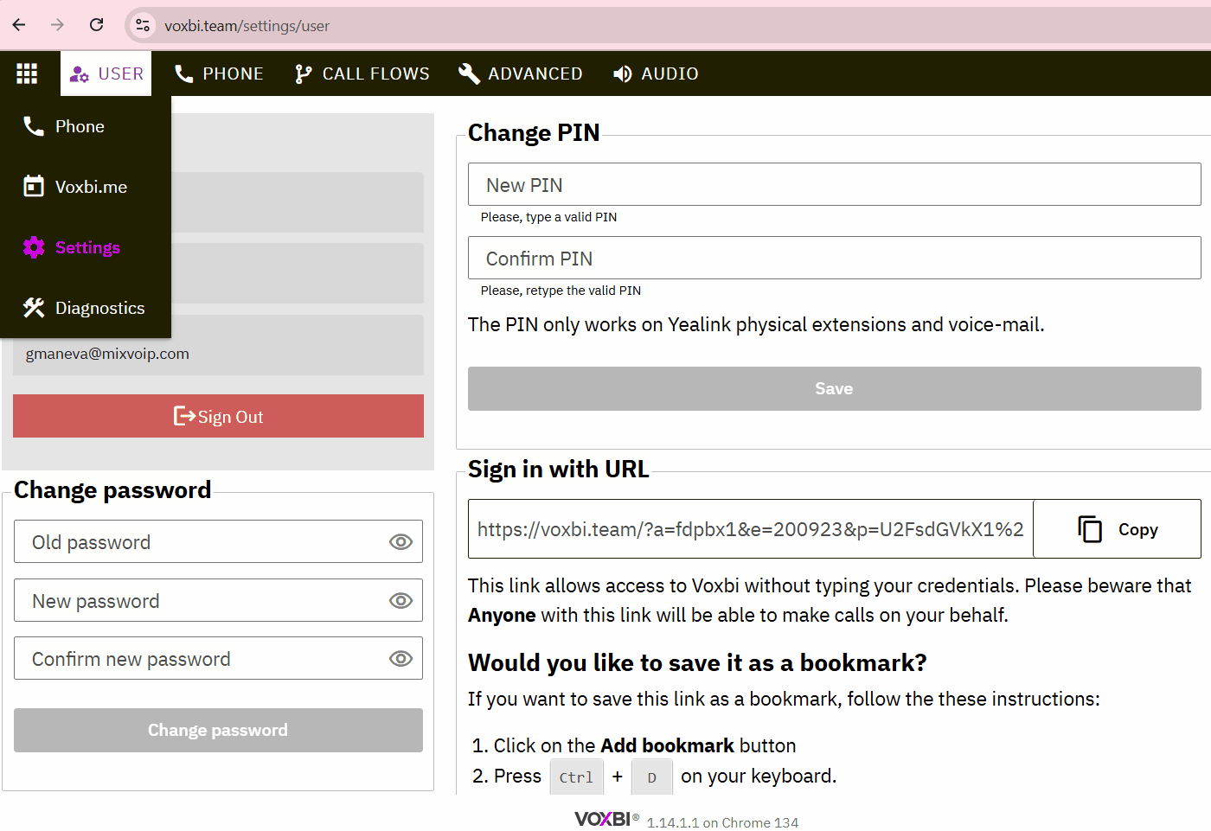Focus the Confirm PIN field
1211x831 pixels.
tap(834, 259)
